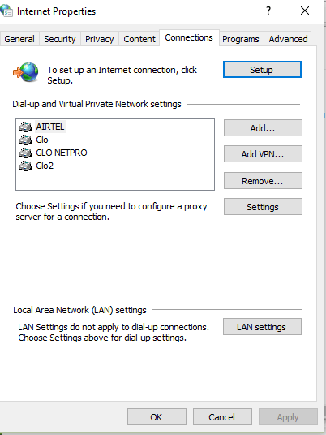
Task: Click the AIRTEL connection modem icon
Action: point(26,127)
